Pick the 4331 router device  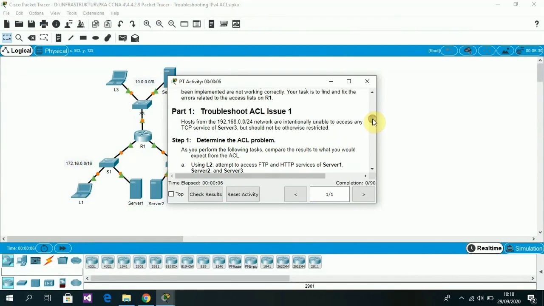point(92,262)
